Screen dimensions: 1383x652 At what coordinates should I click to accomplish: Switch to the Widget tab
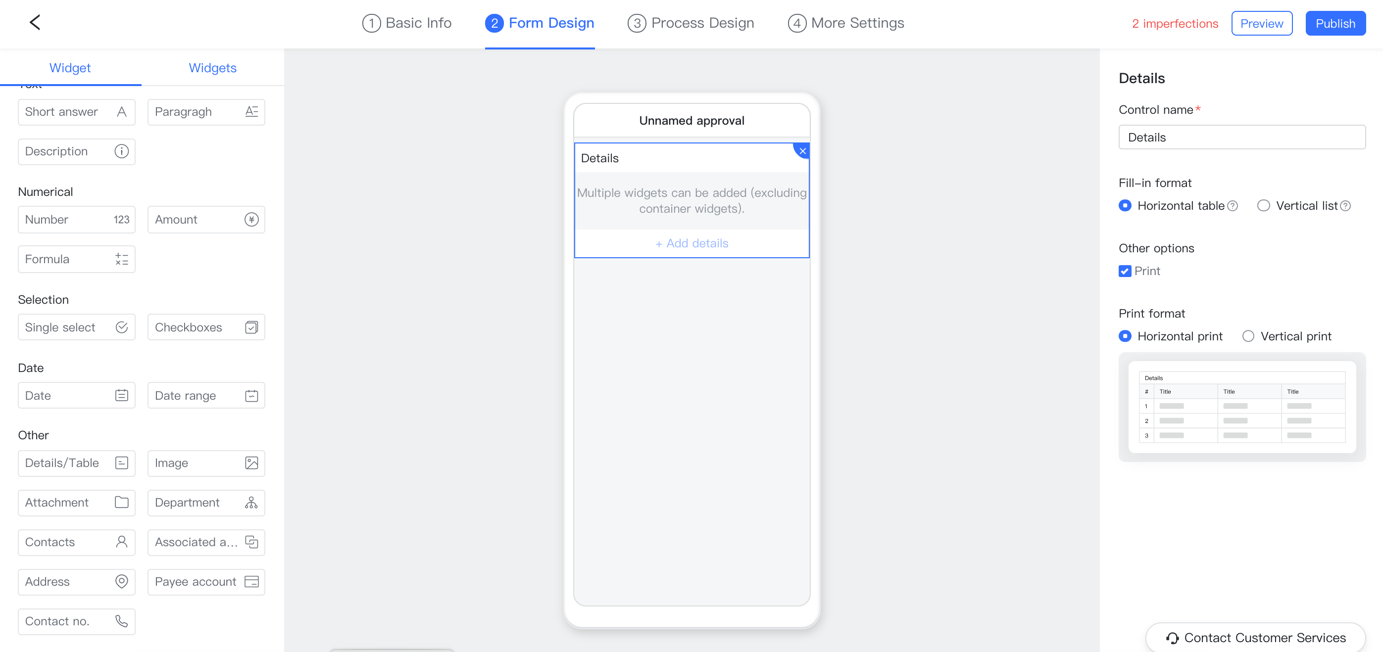70,68
